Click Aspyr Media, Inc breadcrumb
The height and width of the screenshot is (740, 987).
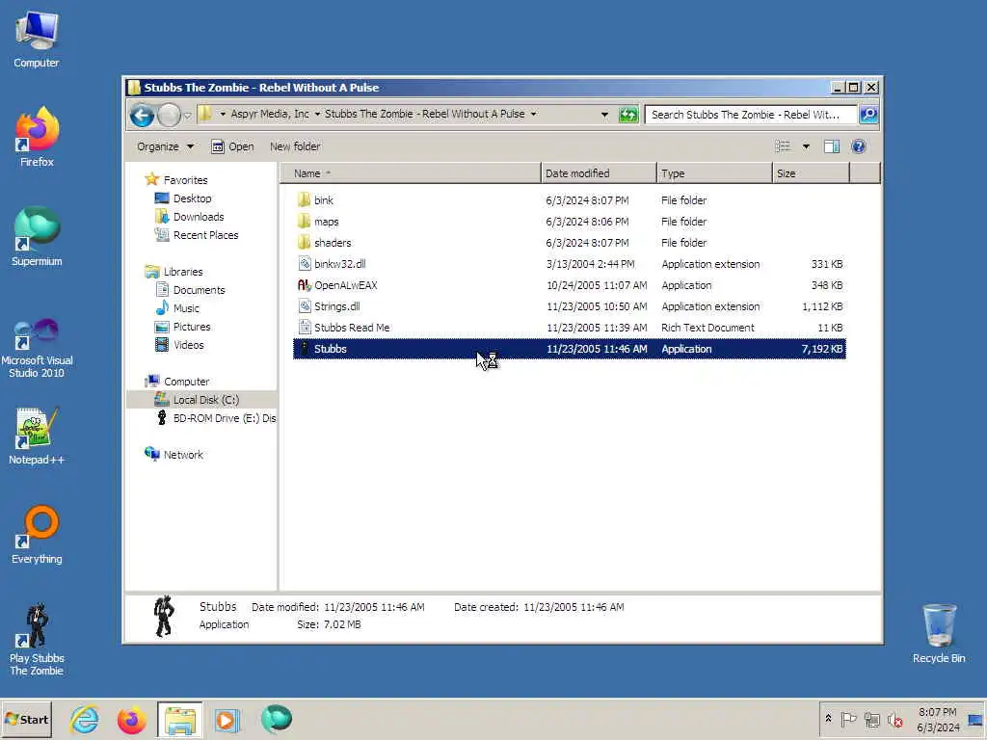click(270, 114)
